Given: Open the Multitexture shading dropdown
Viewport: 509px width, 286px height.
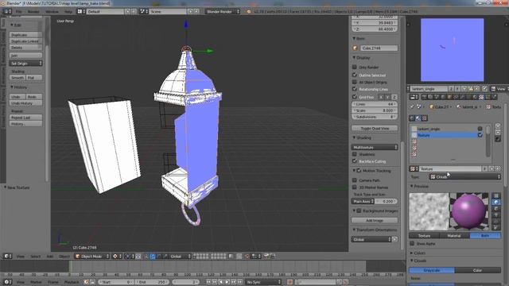Looking at the screenshot, I should (x=375, y=147).
